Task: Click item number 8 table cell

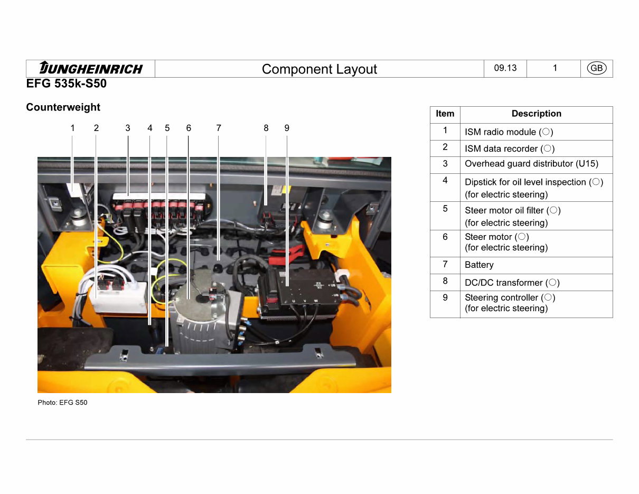Action: (x=445, y=282)
